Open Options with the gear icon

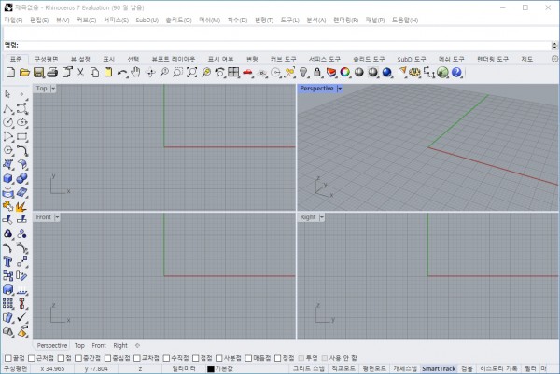pyautogui.click(x=414, y=73)
